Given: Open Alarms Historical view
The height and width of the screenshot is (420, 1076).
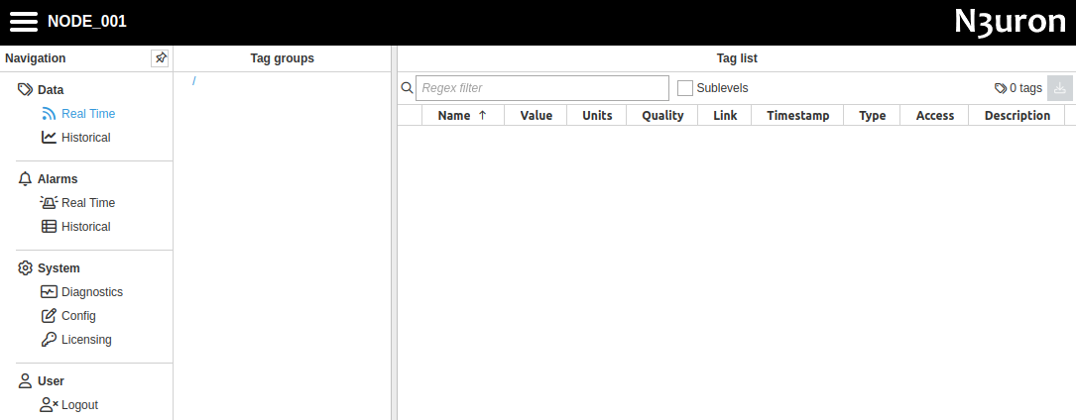Looking at the screenshot, I should point(85,227).
